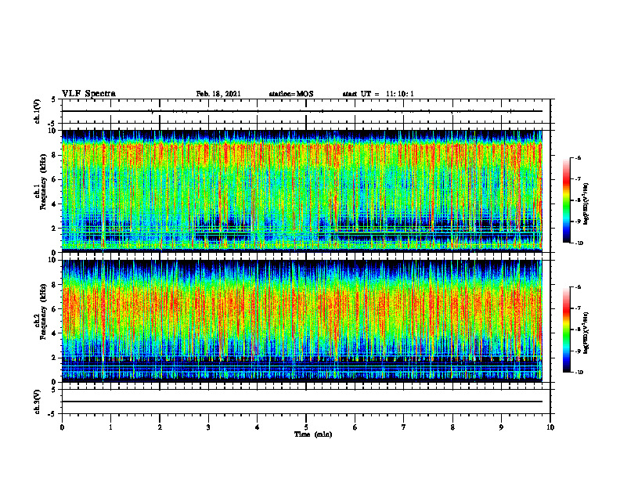
Task: Click the ch.1 frequency tick "2"
Action: tap(55, 228)
